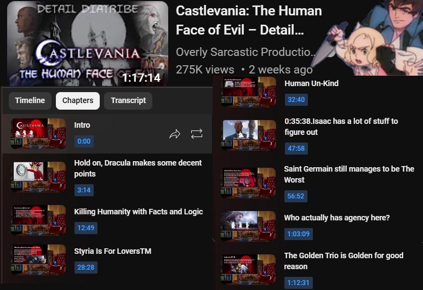
Task: Click the 56:52 Saint Germain timestamp
Action: pos(296,196)
